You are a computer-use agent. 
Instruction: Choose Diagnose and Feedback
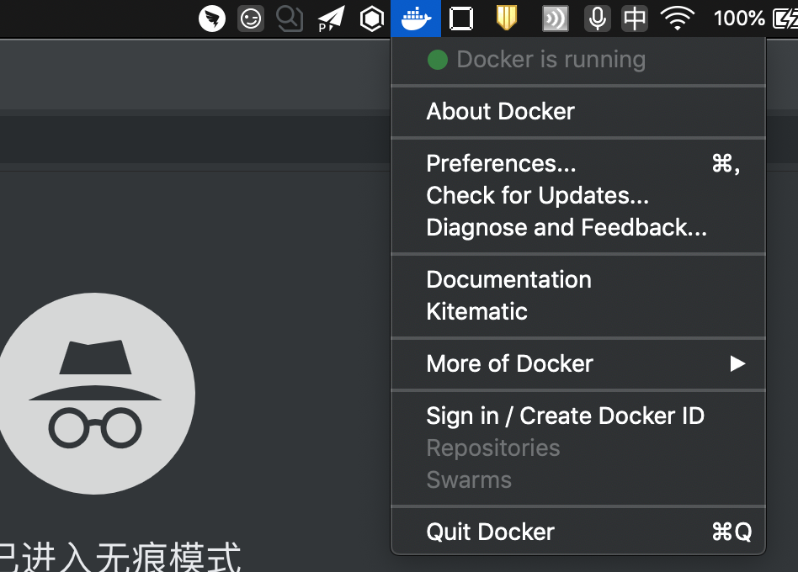tap(566, 227)
